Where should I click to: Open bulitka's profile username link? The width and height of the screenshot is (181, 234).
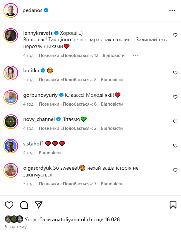click(31, 70)
